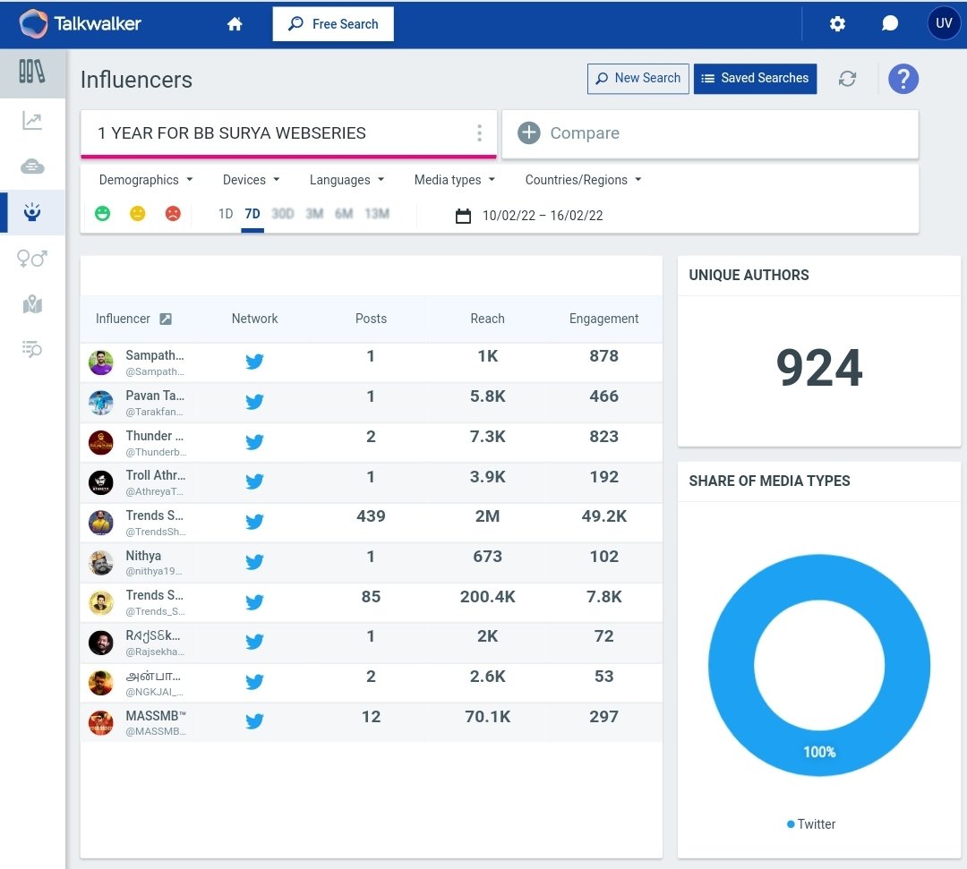
Task: Click the plus icon beside Compare
Action: [x=528, y=133]
